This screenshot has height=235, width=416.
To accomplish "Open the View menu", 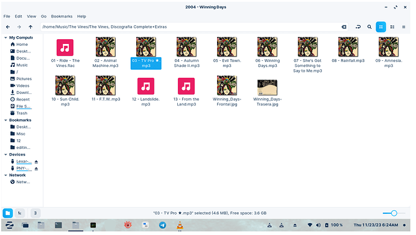I will [x=31, y=16].
